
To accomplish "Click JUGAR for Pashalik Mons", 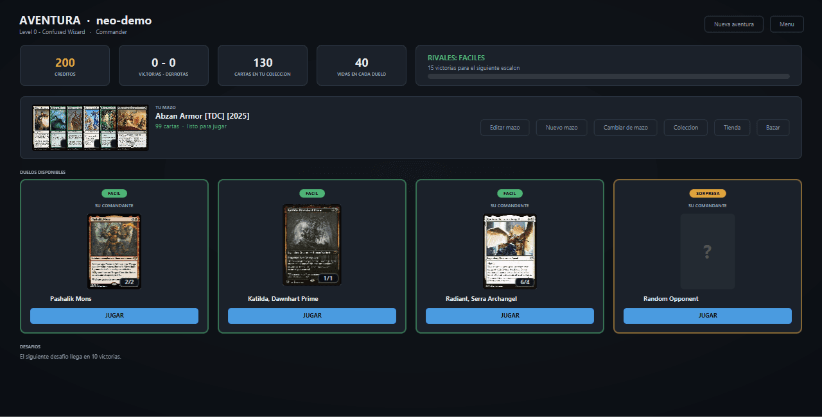I will tap(114, 316).
